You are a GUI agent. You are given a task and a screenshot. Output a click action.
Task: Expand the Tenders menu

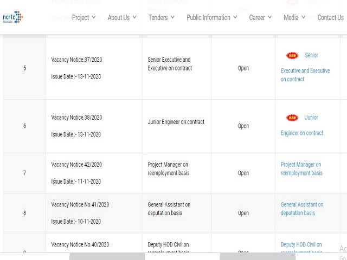pyautogui.click(x=161, y=17)
